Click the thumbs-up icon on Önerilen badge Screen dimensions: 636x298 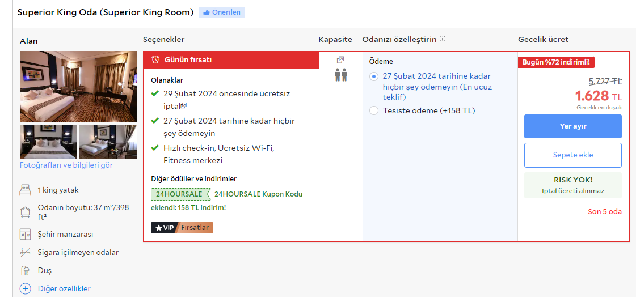[207, 12]
